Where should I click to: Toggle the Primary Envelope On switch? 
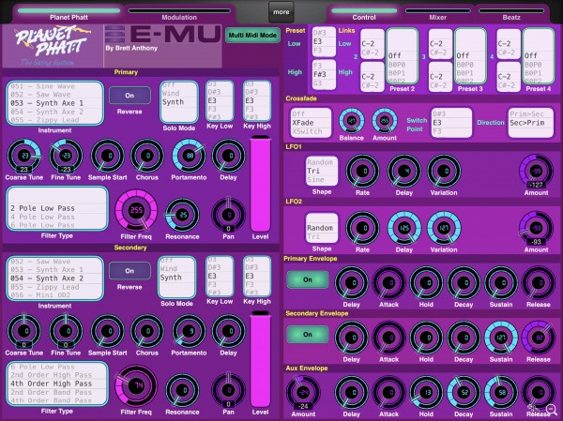pyautogui.click(x=308, y=279)
